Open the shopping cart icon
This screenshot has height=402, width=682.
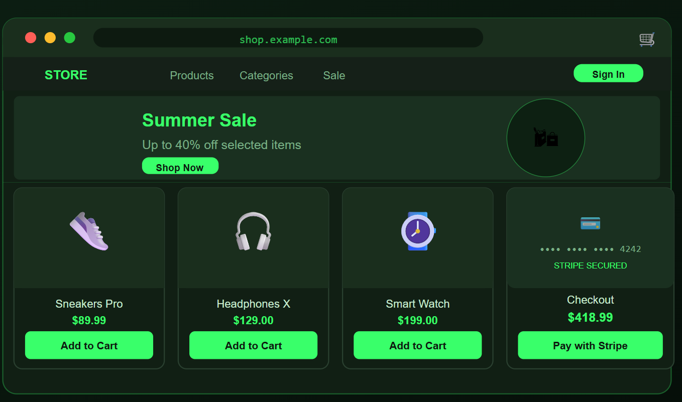(x=646, y=39)
